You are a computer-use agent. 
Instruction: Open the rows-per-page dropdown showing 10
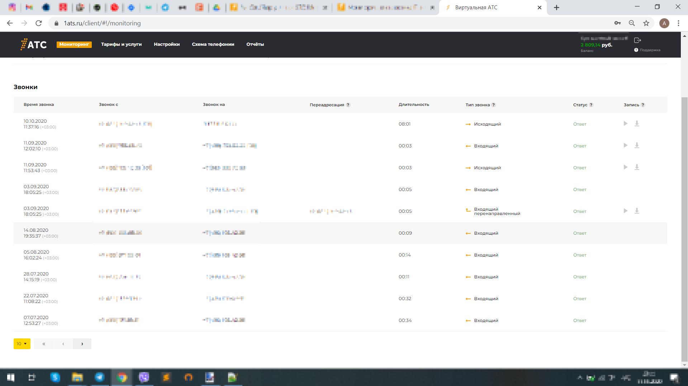pyautogui.click(x=22, y=344)
